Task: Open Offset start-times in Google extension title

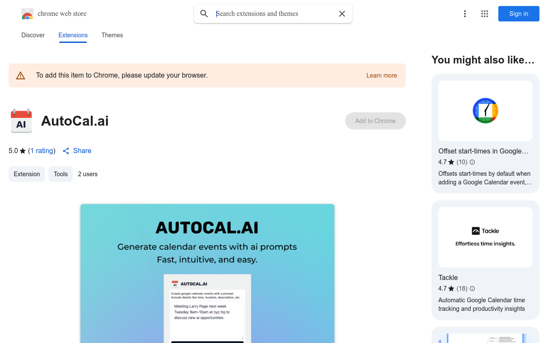Action: (x=483, y=151)
